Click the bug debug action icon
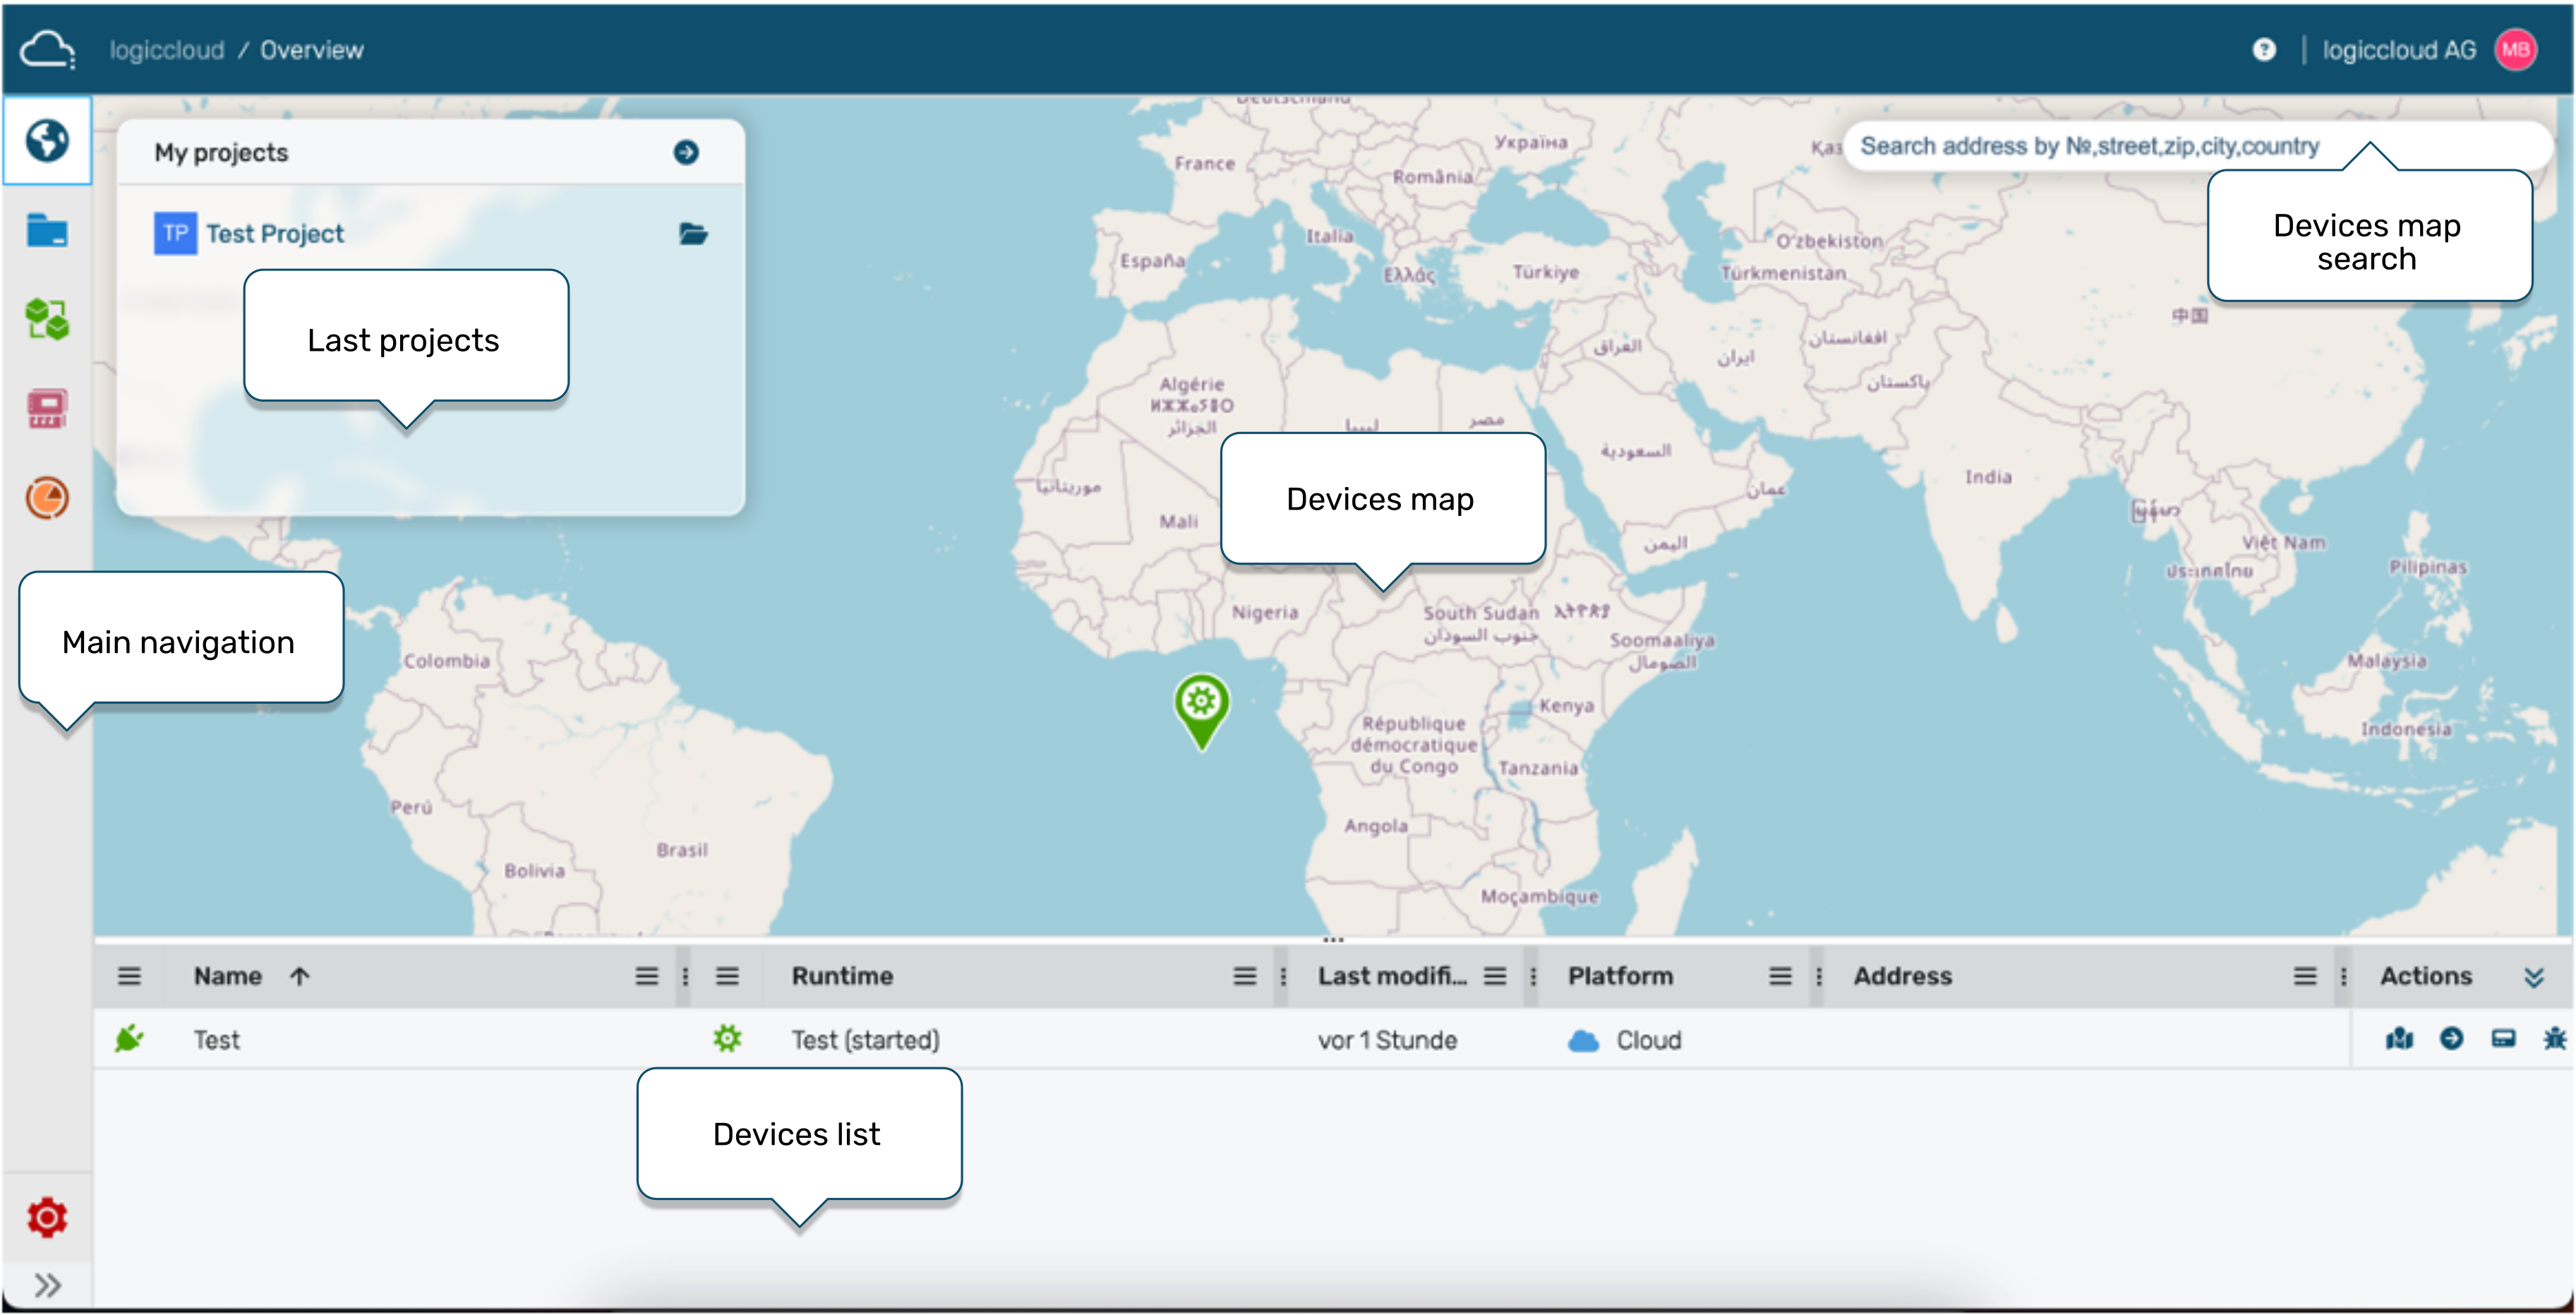 2554,1039
